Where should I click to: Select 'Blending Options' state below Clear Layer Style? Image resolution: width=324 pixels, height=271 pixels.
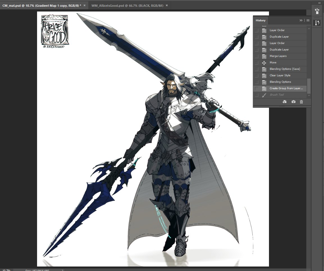coord(280,82)
